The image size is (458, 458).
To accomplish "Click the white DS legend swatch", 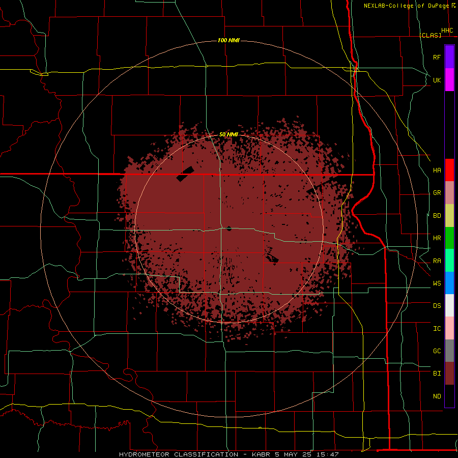I will (x=449, y=305).
